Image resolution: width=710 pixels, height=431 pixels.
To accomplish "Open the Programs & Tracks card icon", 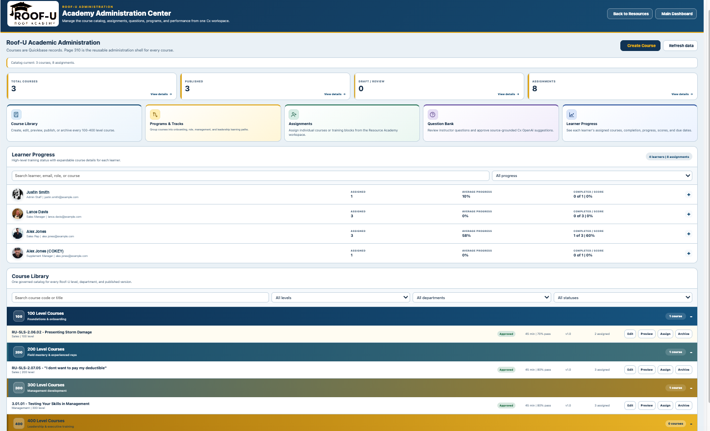I will 155,114.
